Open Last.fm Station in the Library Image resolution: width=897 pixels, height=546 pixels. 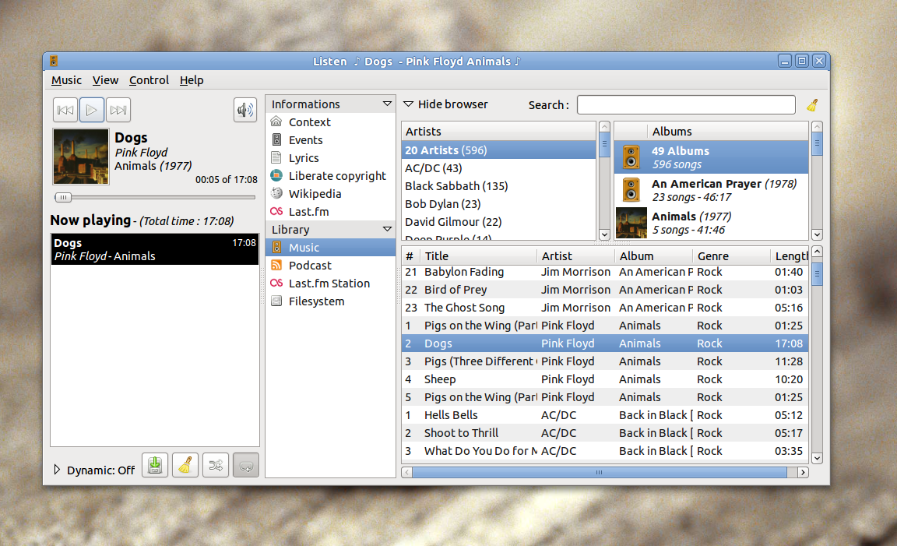[x=330, y=284]
